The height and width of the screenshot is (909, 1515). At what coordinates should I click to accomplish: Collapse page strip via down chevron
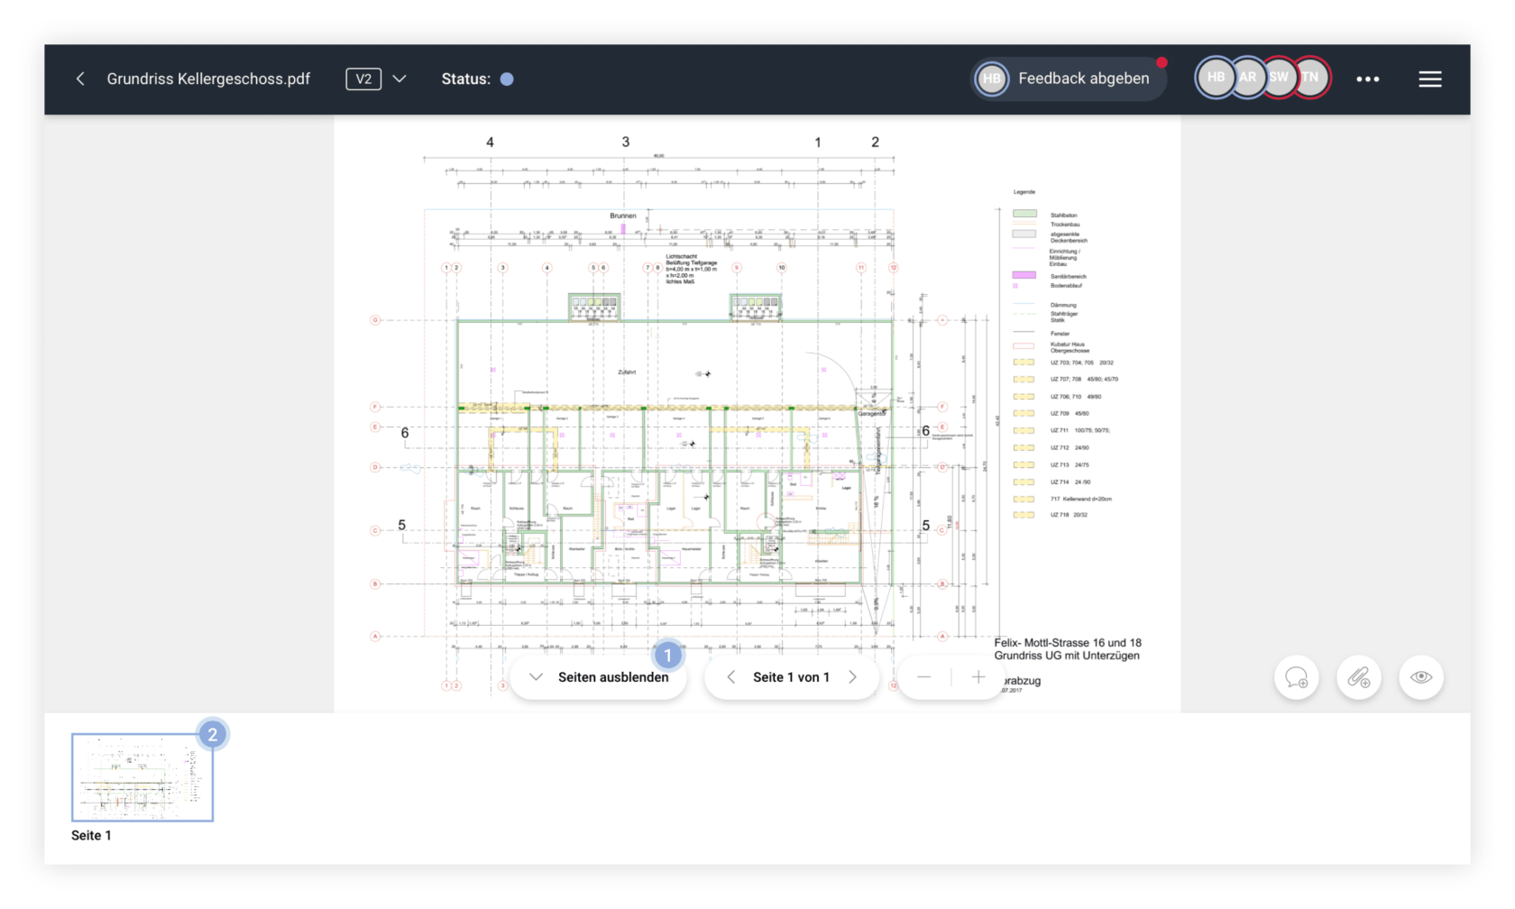pos(536,677)
